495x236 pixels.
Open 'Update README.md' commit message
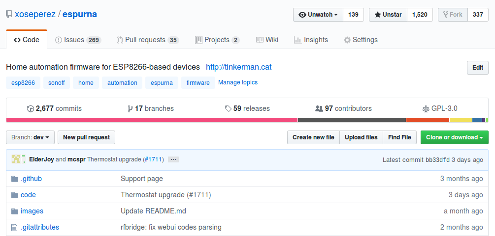pyautogui.click(x=153, y=211)
